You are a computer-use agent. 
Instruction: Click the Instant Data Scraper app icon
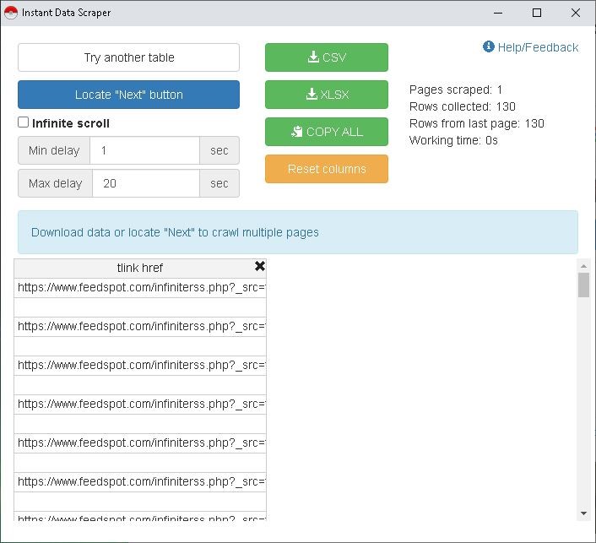(x=11, y=13)
